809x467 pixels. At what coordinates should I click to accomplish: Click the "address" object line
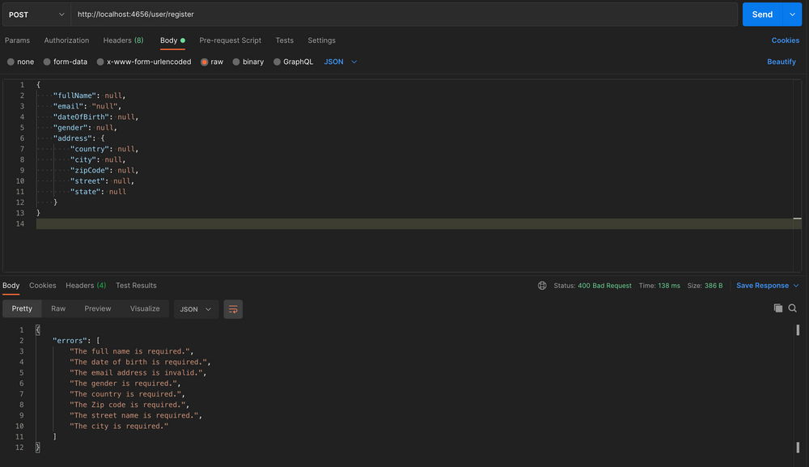pyautogui.click(x=79, y=138)
